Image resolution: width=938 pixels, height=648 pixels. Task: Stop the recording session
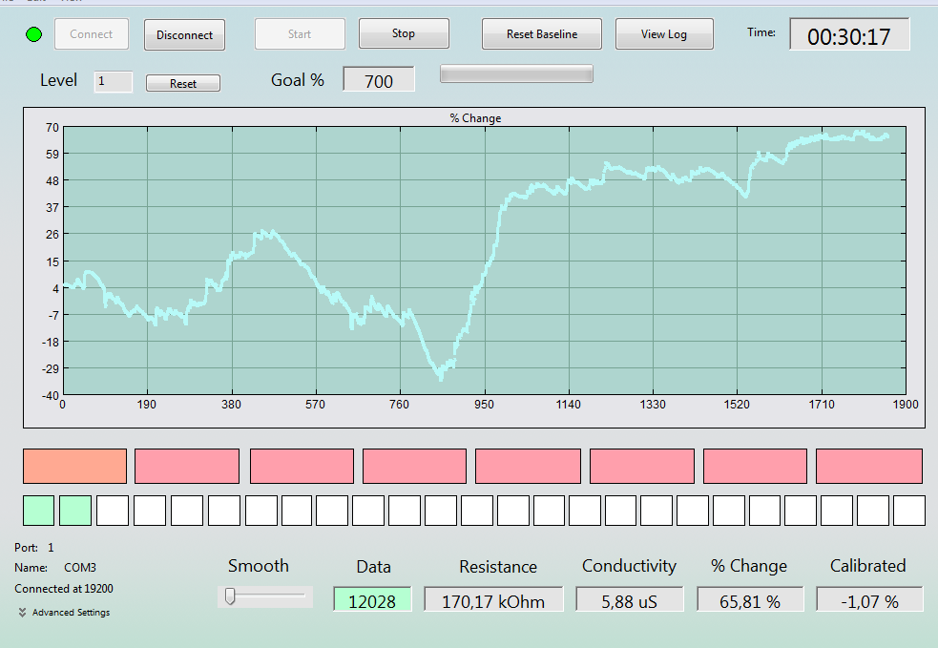404,33
